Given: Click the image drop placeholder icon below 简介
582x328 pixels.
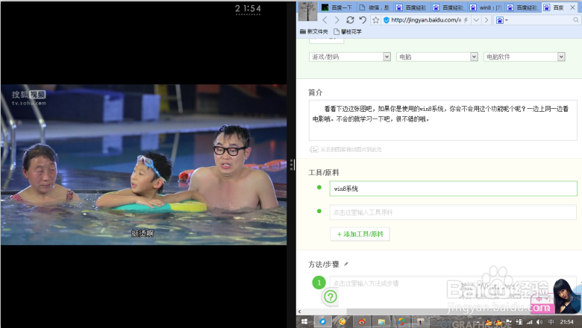Looking at the screenshot, I should (x=313, y=149).
